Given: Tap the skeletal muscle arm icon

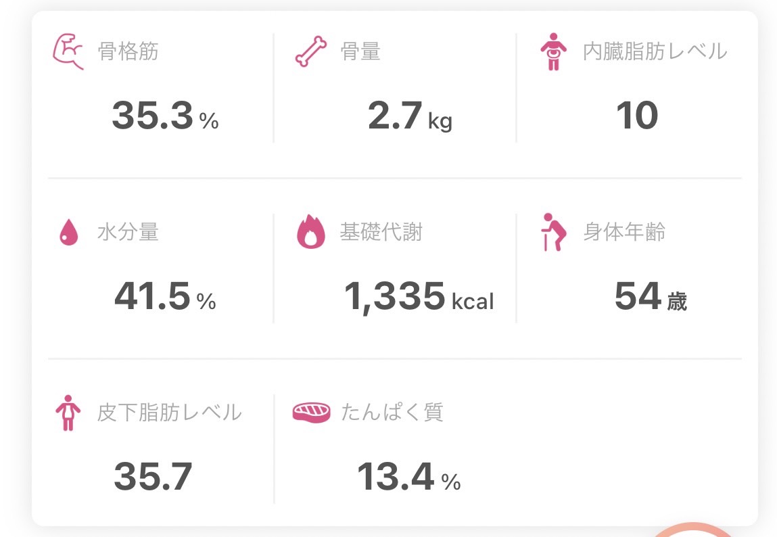Looking at the screenshot, I should pos(68,51).
